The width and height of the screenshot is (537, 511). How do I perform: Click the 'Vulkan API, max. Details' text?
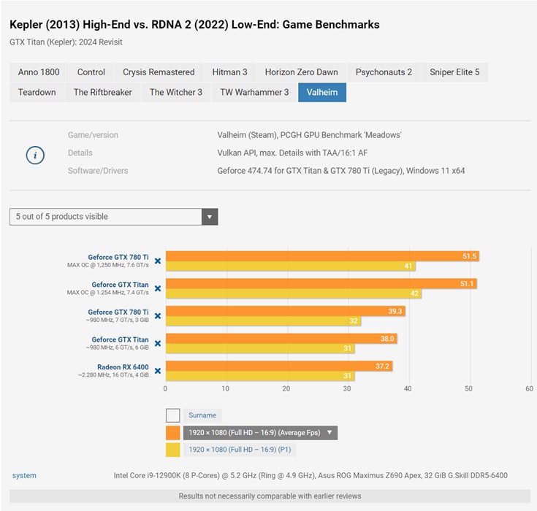tap(292, 153)
